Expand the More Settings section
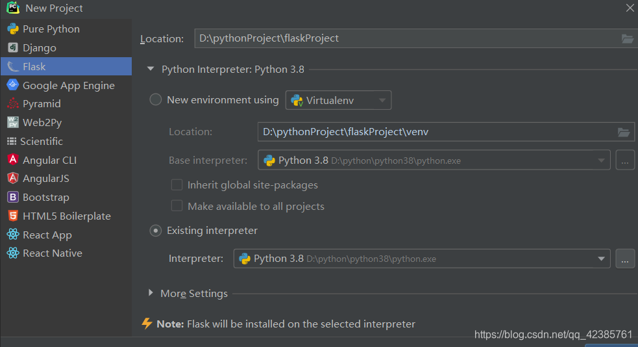This screenshot has width=638, height=347. (x=151, y=293)
